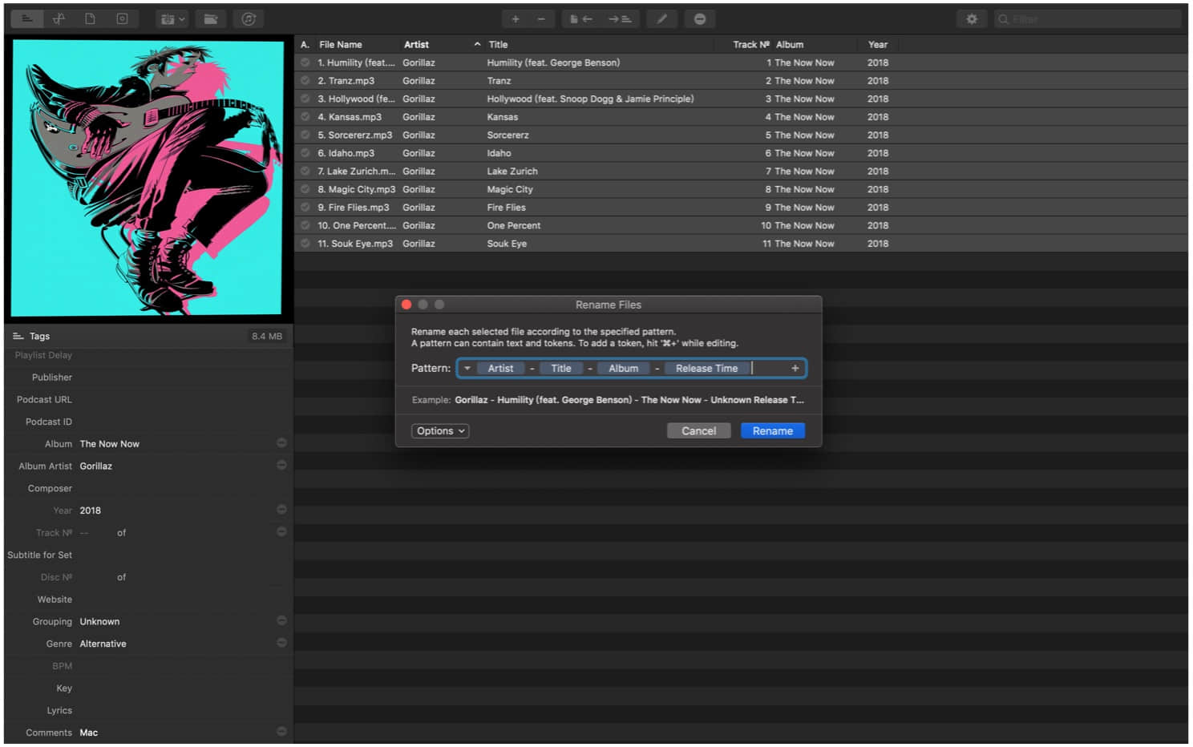Open the artwork tab with square disc icon
The image size is (1193, 747).
(122, 19)
